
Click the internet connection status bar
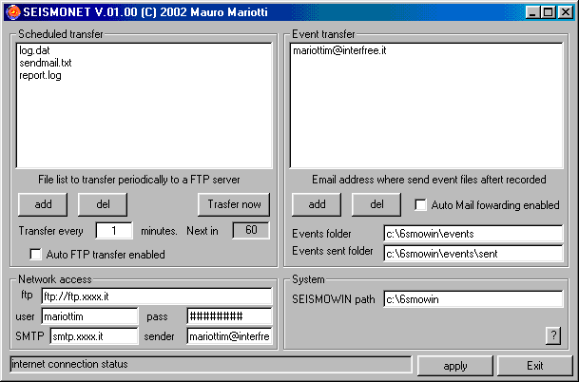(x=211, y=364)
